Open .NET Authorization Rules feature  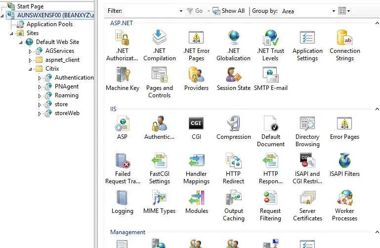coord(122,45)
